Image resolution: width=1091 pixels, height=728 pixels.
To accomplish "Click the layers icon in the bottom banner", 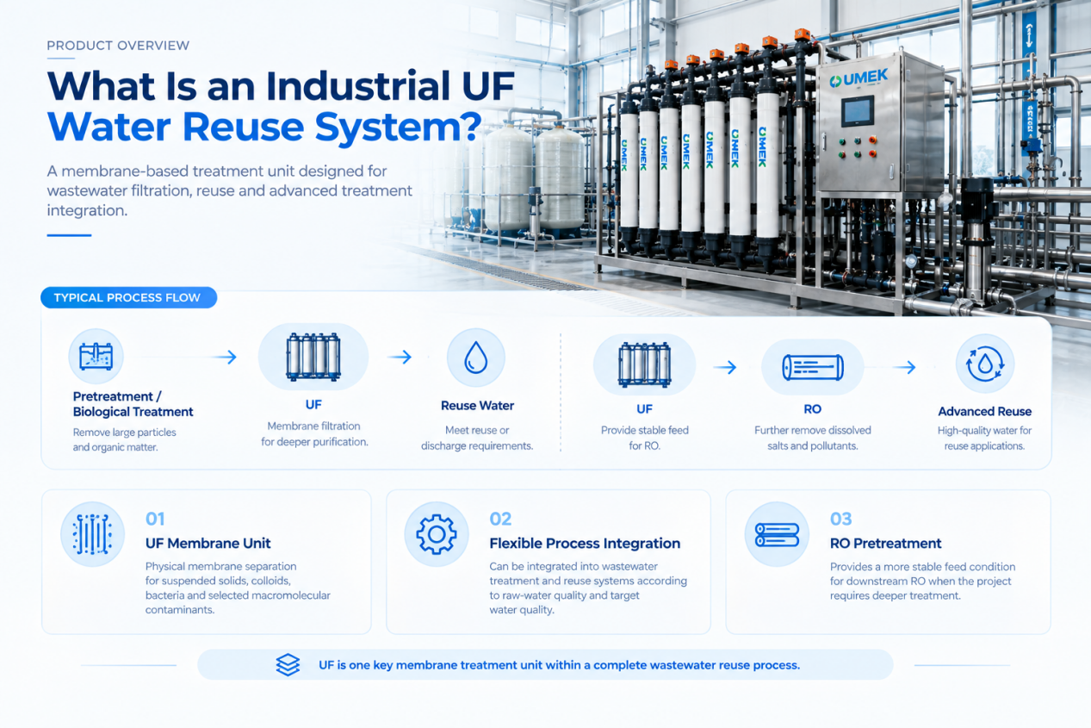I will tap(288, 665).
